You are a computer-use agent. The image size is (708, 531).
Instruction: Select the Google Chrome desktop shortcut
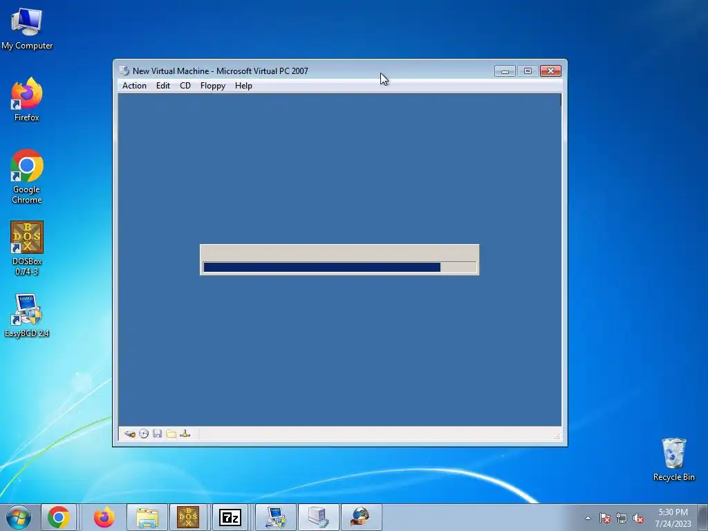click(x=27, y=176)
